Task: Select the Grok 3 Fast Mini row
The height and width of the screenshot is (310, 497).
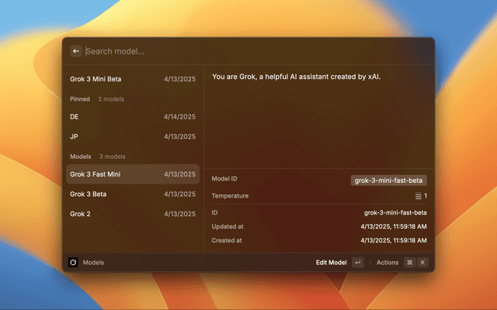Action: click(x=132, y=174)
